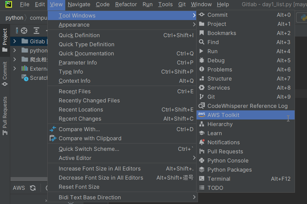Select Increase Font Size in All Editors
Image resolution: width=307 pixels, height=204 pixels.
tap(122, 169)
